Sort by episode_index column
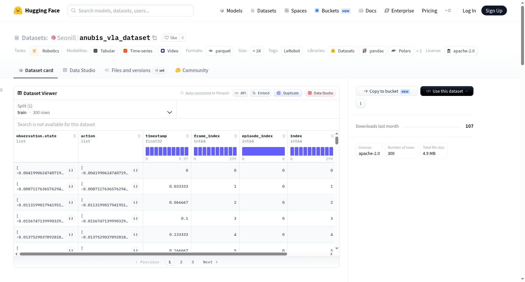 284,136
